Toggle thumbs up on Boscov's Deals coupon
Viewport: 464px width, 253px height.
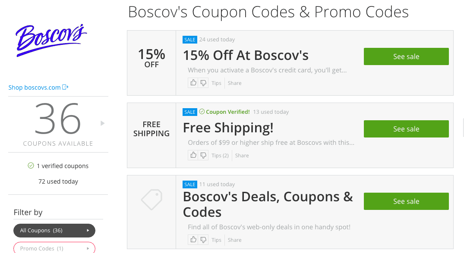(x=193, y=239)
